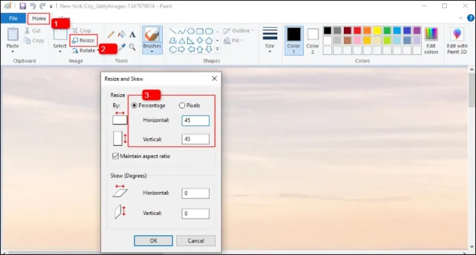
Task: Select the Pencil tool
Action: 111,34
